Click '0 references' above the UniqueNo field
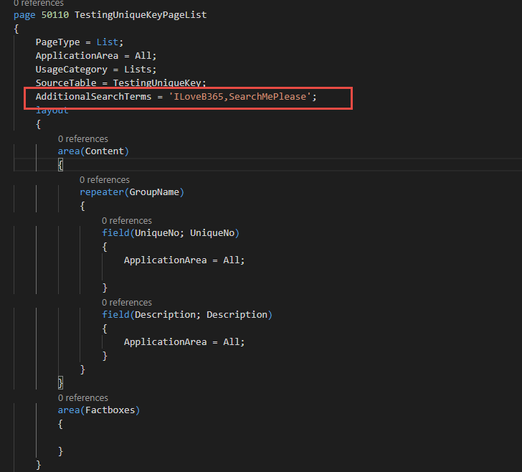The width and height of the screenshot is (522, 472). (126, 220)
